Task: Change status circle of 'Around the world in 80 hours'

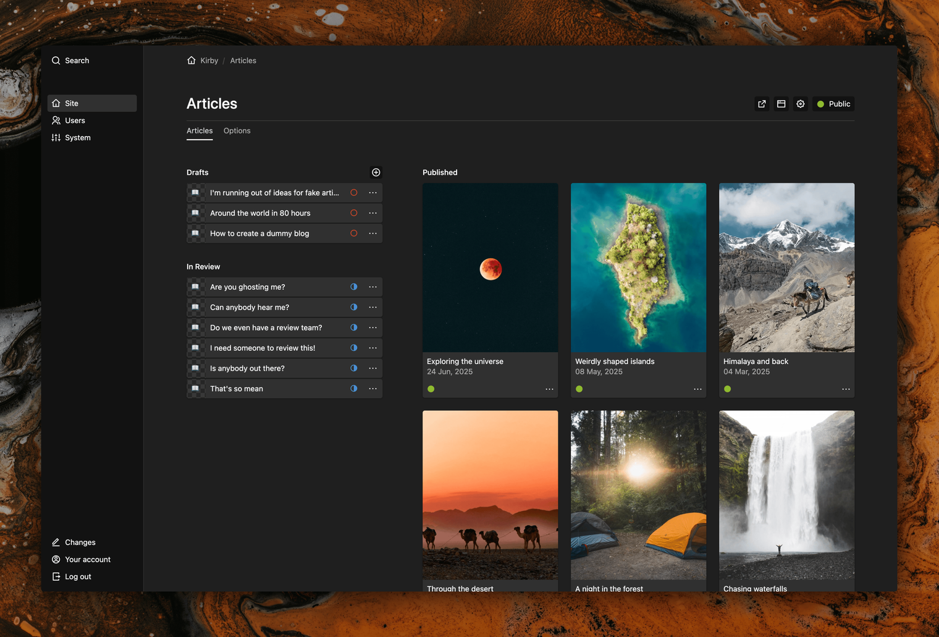Action: pos(354,213)
